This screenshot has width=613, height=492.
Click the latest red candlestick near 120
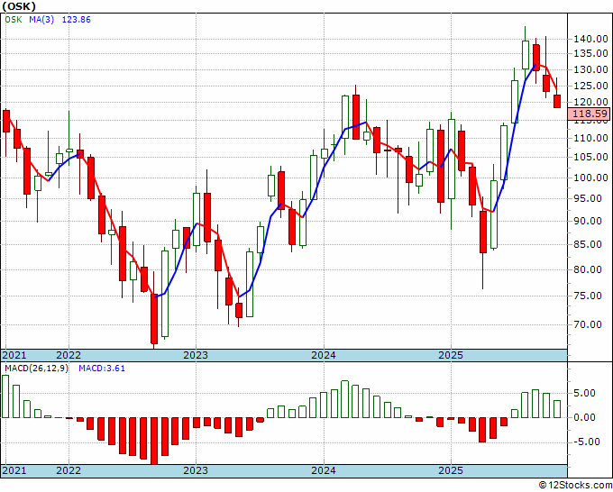(x=557, y=101)
